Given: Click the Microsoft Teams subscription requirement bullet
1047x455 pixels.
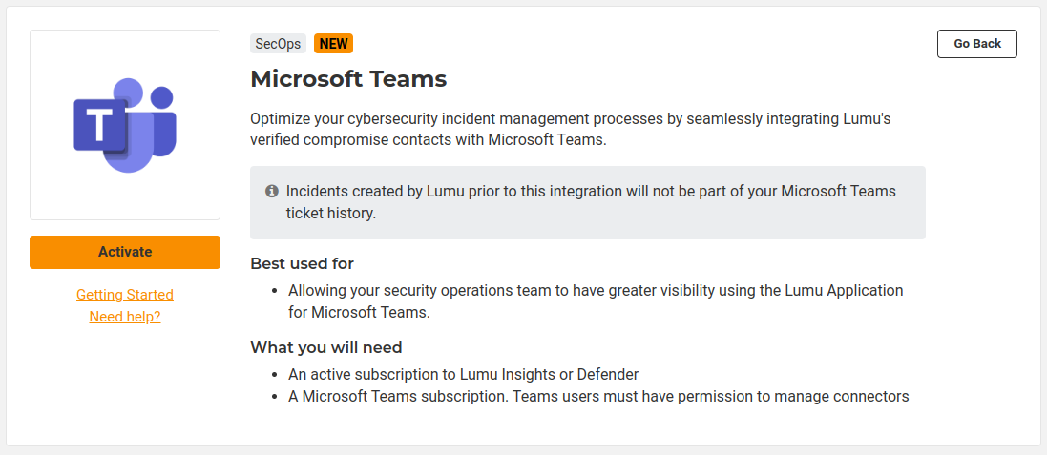Looking at the screenshot, I should (597, 396).
